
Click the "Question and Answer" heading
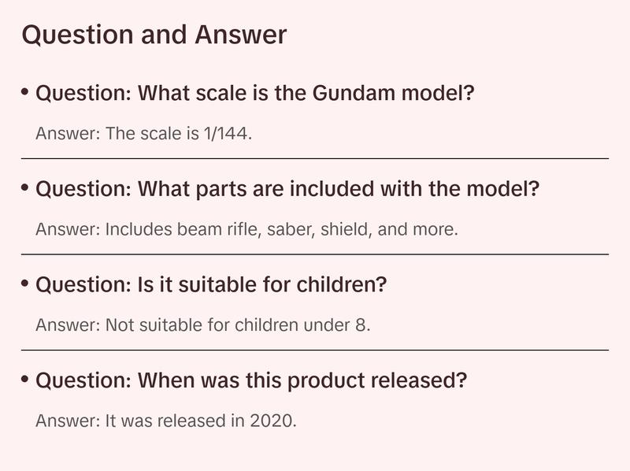pos(154,35)
